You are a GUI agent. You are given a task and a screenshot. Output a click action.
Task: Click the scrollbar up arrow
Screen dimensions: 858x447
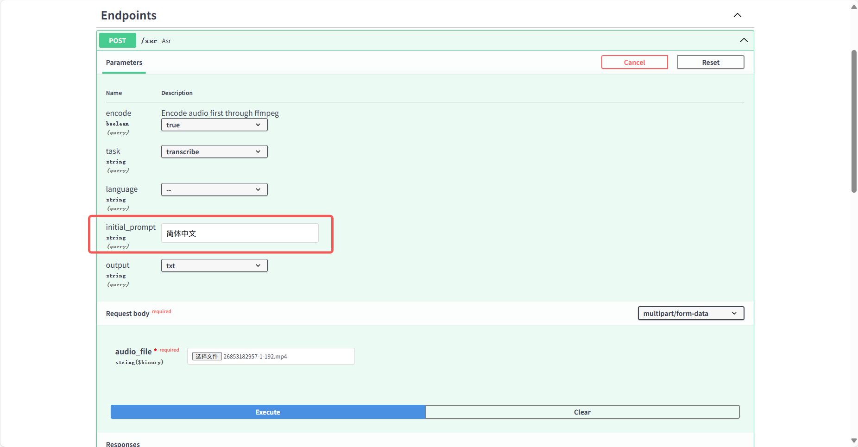[x=854, y=6]
